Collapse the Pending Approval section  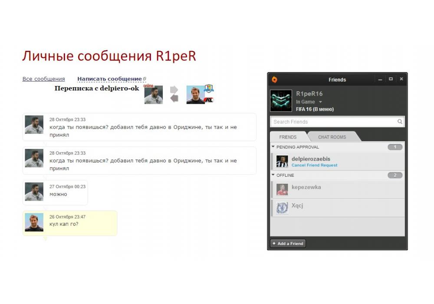(273, 147)
